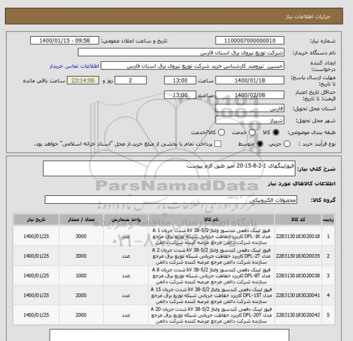Click the request creator field (حسین نیرومند)

[x=192, y=66]
